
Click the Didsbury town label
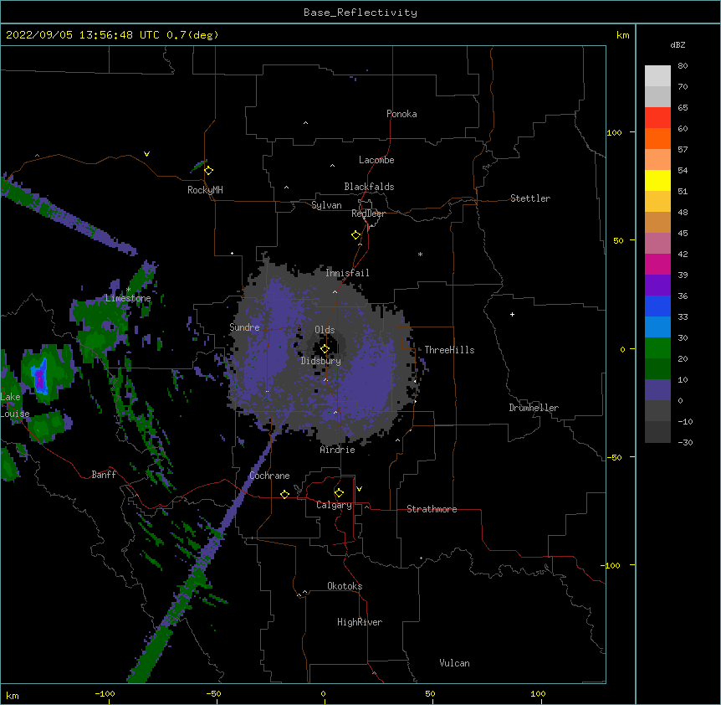pos(320,361)
